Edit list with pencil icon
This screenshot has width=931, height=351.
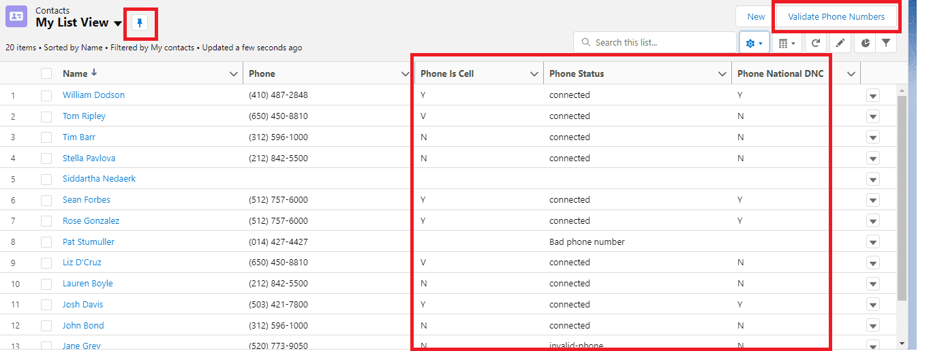840,43
